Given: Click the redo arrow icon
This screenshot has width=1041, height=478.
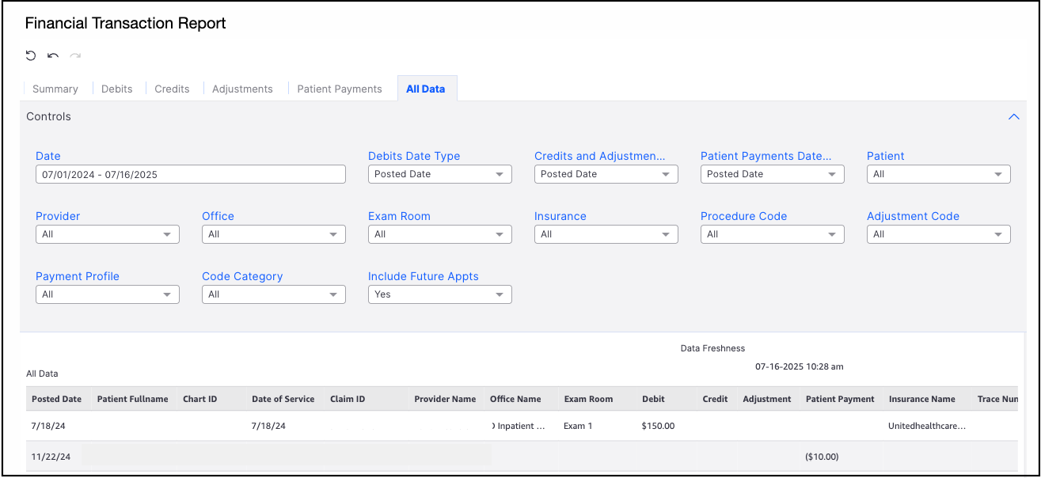Looking at the screenshot, I should 75,55.
